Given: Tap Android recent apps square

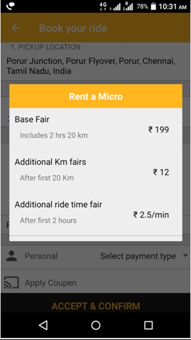Looking at the screenshot, I should tap(149, 325).
